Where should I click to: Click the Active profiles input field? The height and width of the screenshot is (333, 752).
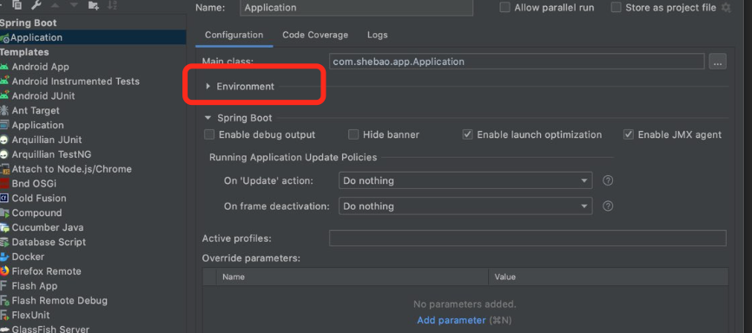(528, 238)
